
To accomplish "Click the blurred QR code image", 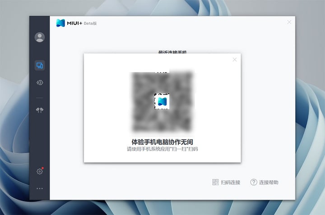I will pyautogui.click(x=162, y=101).
